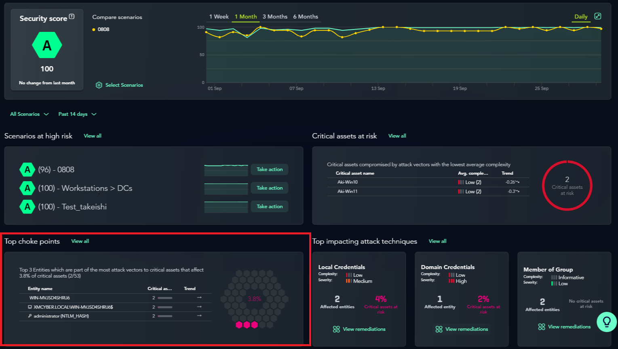Open the Local Credentials technique card title
Image resolution: width=618 pixels, height=349 pixels.
(x=342, y=267)
